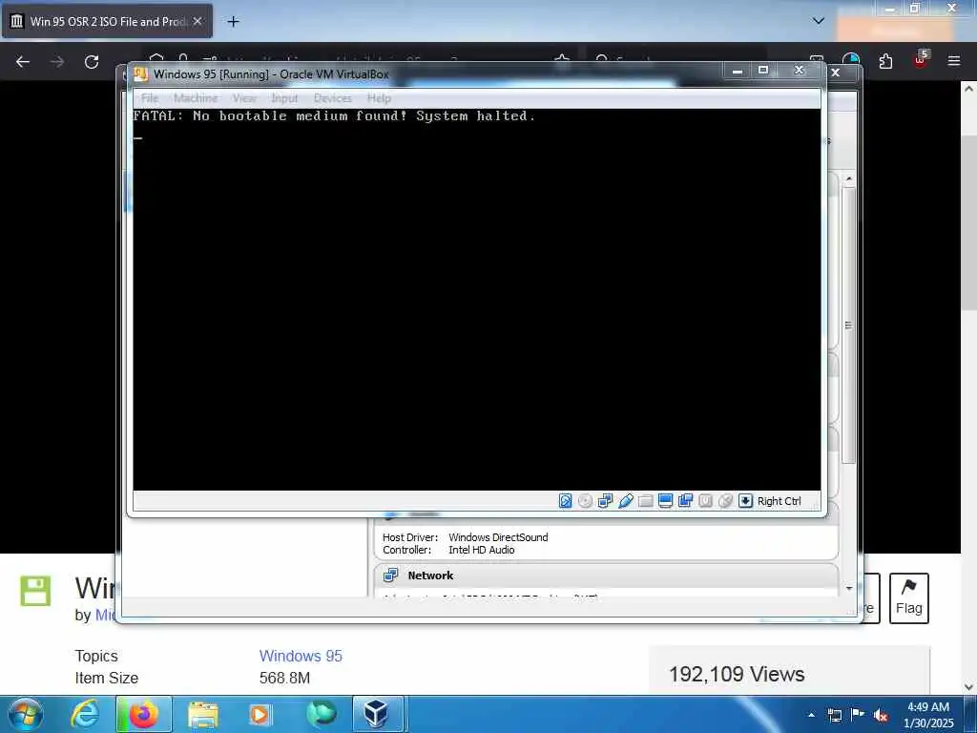Click the CPU/virtualization features indicator icon
The height and width of the screenshot is (733, 977).
click(705, 500)
